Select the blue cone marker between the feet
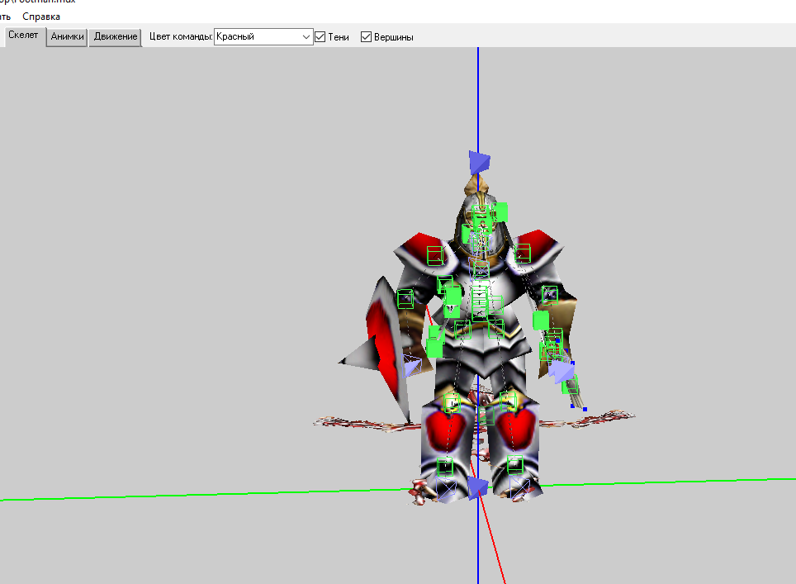Screen dimensions: 796x584 tap(478, 487)
